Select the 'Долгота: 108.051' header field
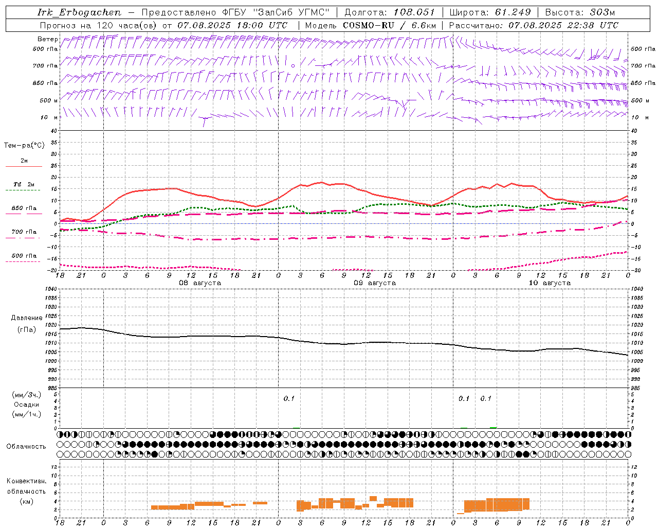Viewport: 658px width, 527px height. 390,12
